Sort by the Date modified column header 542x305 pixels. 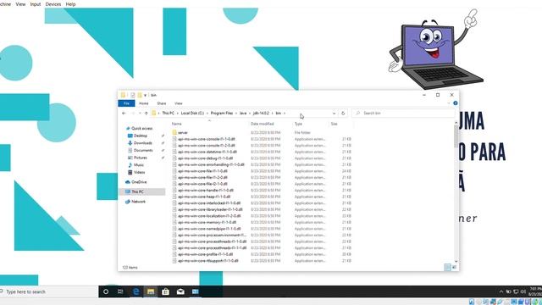coord(262,124)
